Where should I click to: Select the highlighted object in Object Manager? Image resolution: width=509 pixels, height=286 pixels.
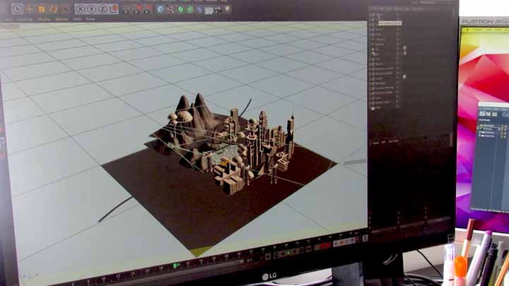tap(390, 23)
